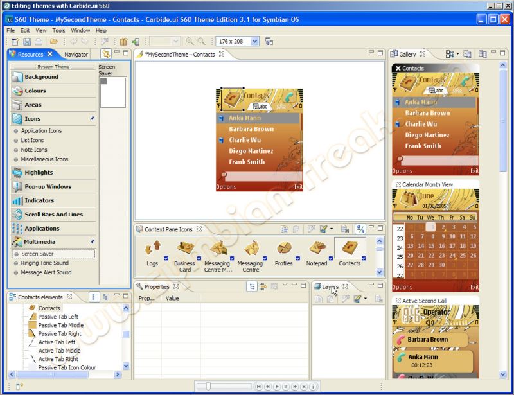Select Profiles icon in Context Pane
The width and height of the screenshot is (514, 395).
tap(284, 248)
